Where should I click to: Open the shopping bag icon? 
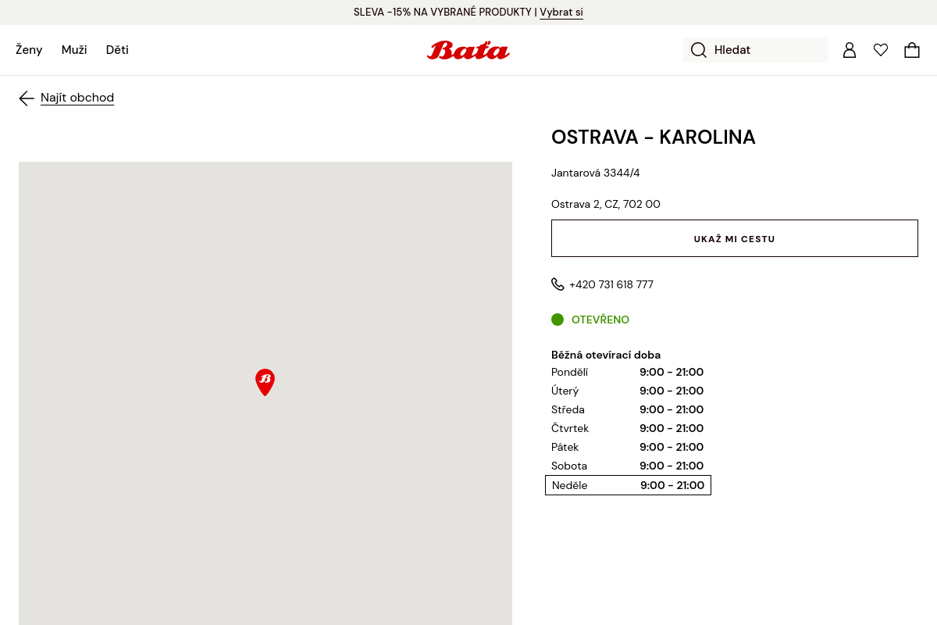click(x=912, y=50)
